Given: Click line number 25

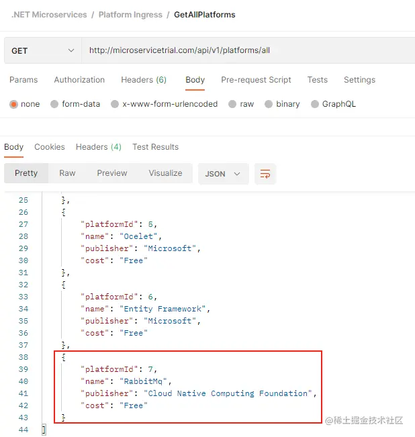Looking at the screenshot, I should coord(24,201).
